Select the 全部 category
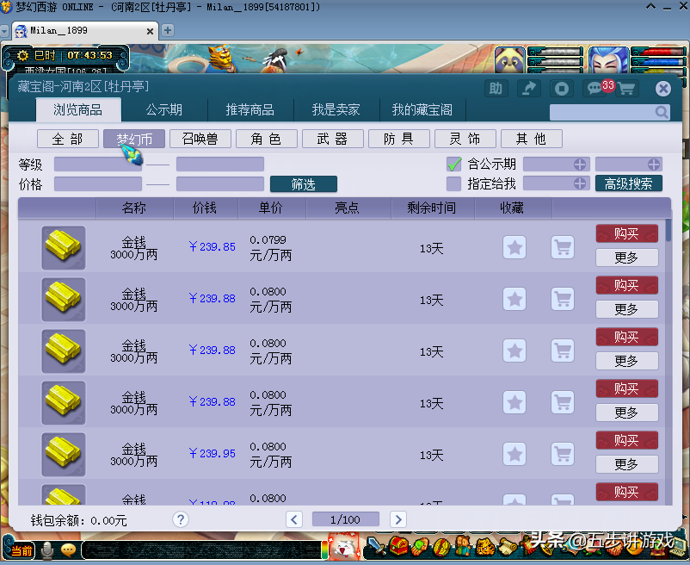690x565 pixels. point(68,139)
